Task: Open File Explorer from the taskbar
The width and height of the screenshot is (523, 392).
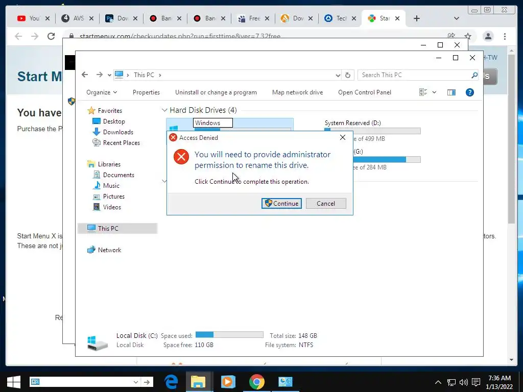Action: pyautogui.click(x=198, y=382)
